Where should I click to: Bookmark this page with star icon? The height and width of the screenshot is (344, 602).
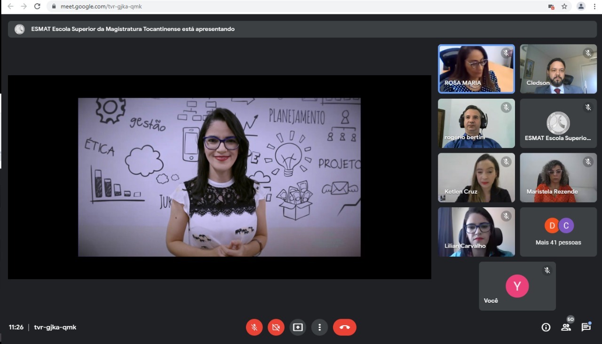[x=564, y=7]
